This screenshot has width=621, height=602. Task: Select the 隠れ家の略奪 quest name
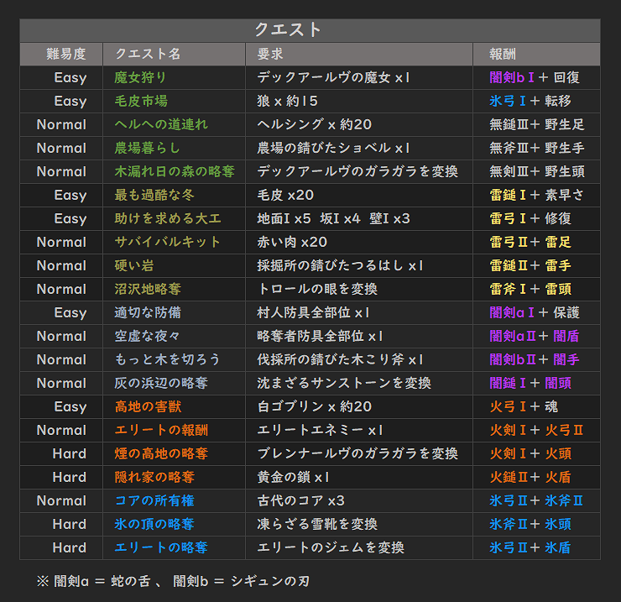pos(154,477)
